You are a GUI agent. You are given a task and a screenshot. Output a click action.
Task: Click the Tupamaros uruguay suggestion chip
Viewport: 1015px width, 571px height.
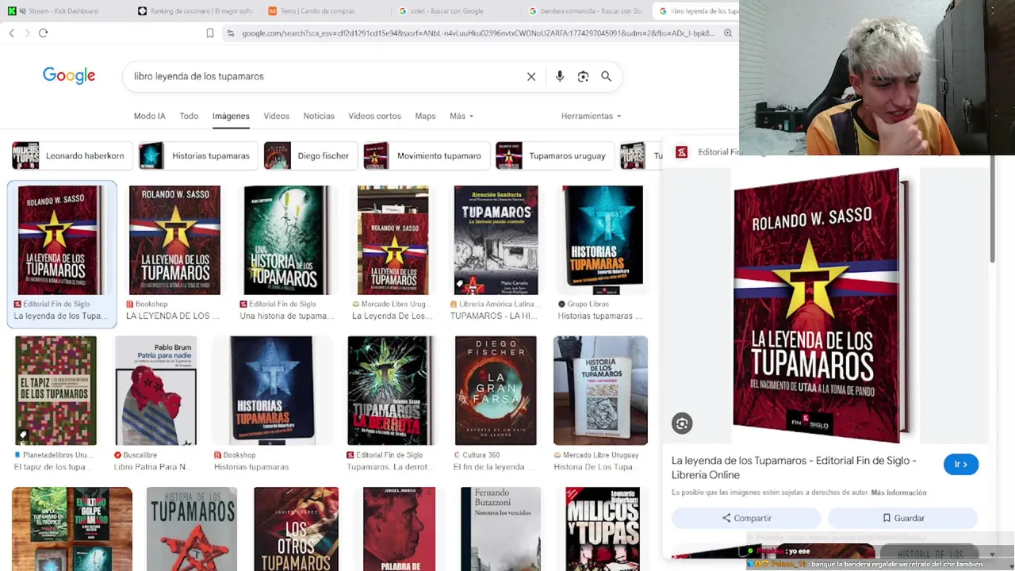pos(554,155)
